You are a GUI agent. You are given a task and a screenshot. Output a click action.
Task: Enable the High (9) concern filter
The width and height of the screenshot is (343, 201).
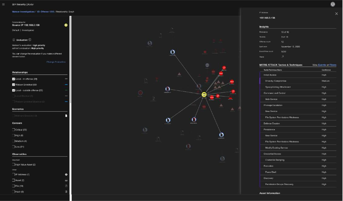click(13, 135)
